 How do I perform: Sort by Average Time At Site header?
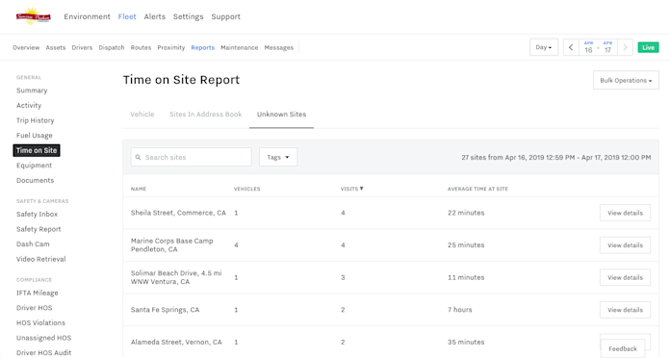[477, 189]
